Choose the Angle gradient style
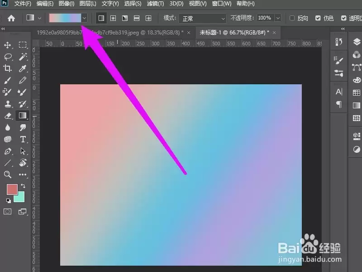The image size is (362, 272). (125, 18)
